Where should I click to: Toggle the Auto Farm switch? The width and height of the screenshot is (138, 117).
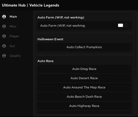[x=123, y=25]
